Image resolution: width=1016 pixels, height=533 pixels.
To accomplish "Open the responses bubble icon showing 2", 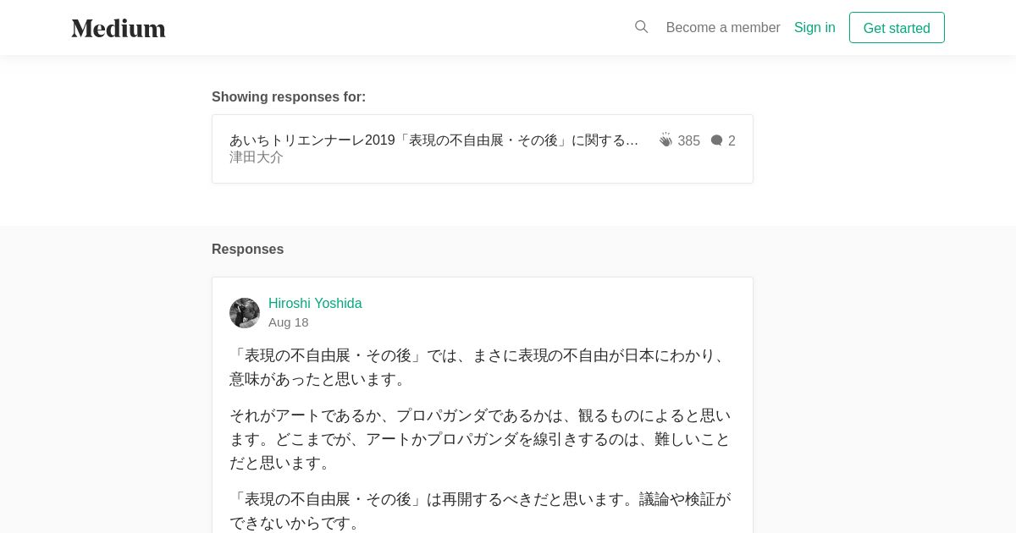I will click(717, 141).
